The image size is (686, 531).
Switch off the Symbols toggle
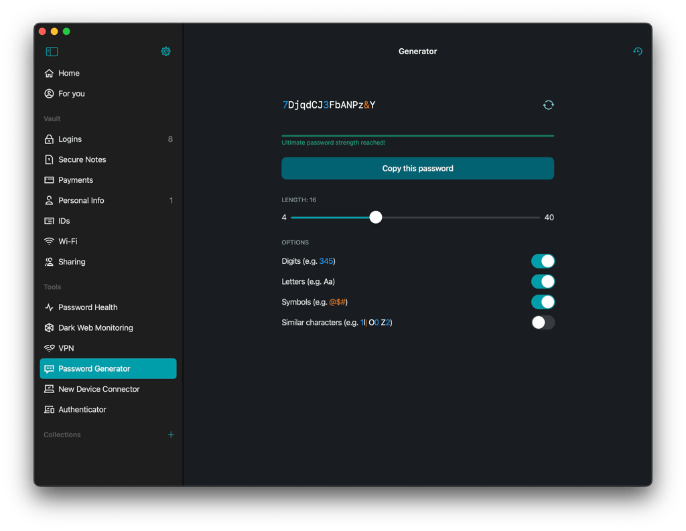543,302
